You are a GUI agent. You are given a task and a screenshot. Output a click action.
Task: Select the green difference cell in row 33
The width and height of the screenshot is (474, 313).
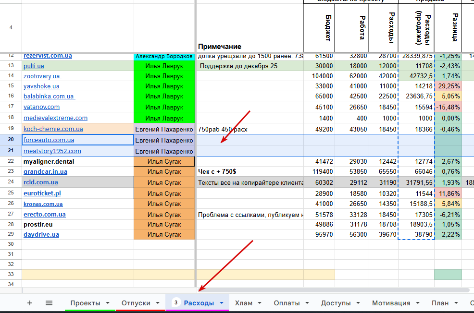click(x=448, y=275)
